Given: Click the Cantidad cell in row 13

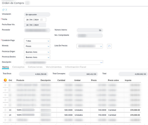Looking at the screenshot, I should tap(65, 110).
